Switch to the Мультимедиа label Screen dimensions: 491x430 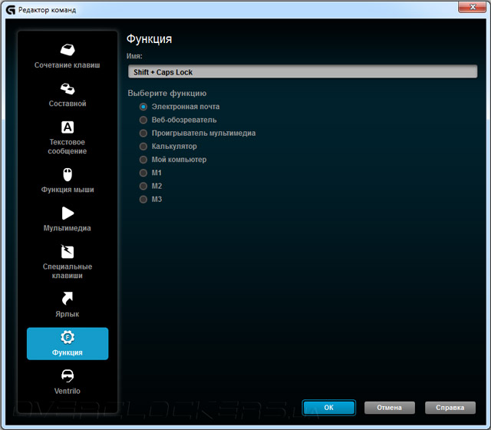pyautogui.click(x=68, y=228)
